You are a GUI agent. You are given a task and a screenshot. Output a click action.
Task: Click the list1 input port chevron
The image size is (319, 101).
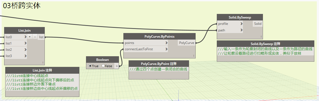26,43
